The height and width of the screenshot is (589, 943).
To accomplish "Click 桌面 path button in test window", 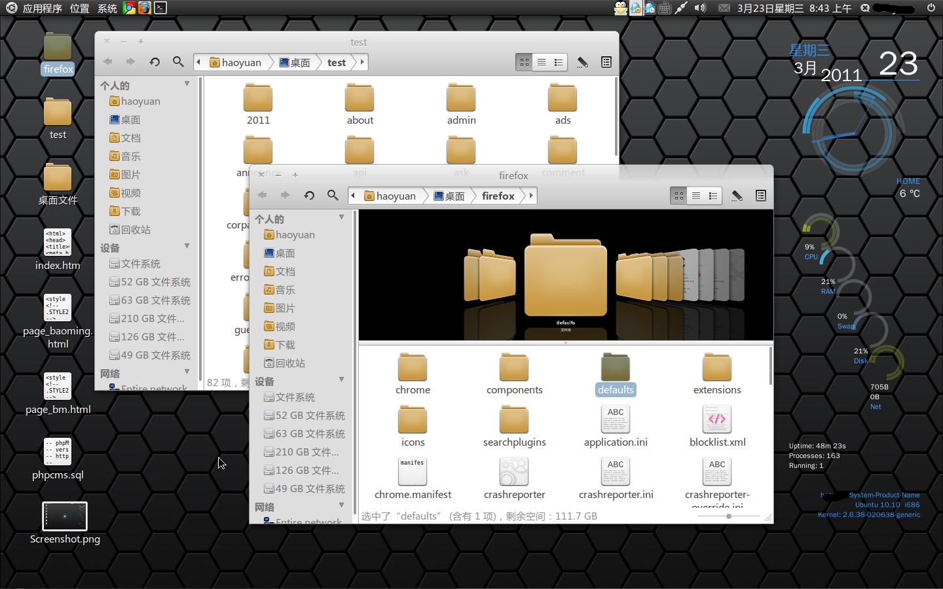I will pyautogui.click(x=295, y=62).
